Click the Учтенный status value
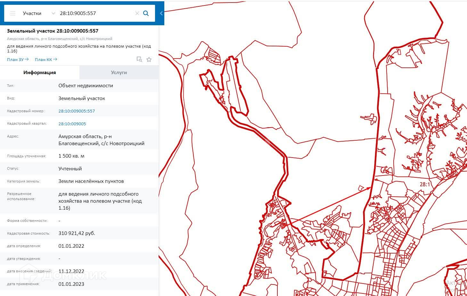Viewport: 467px width, 296px height. [x=70, y=168]
